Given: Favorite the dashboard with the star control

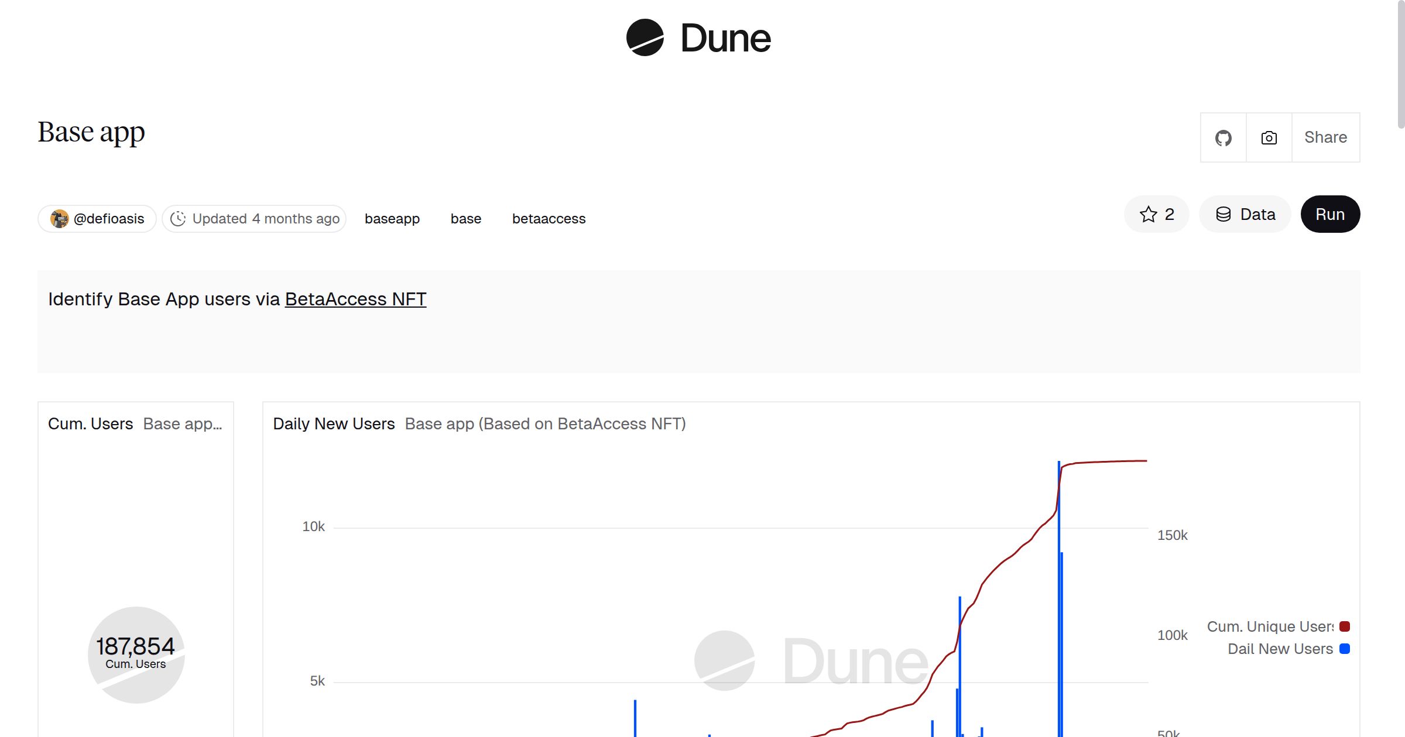Looking at the screenshot, I should point(1156,214).
